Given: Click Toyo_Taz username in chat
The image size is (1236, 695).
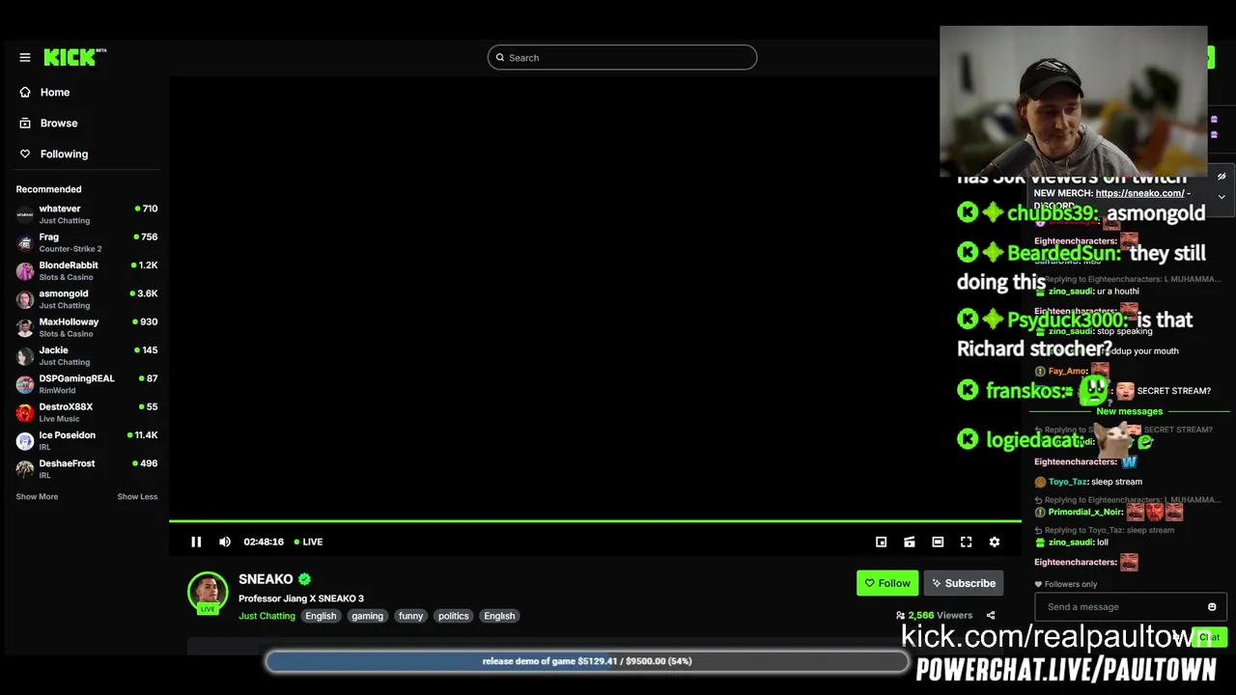Looking at the screenshot, I should [x=1068, y=482].
